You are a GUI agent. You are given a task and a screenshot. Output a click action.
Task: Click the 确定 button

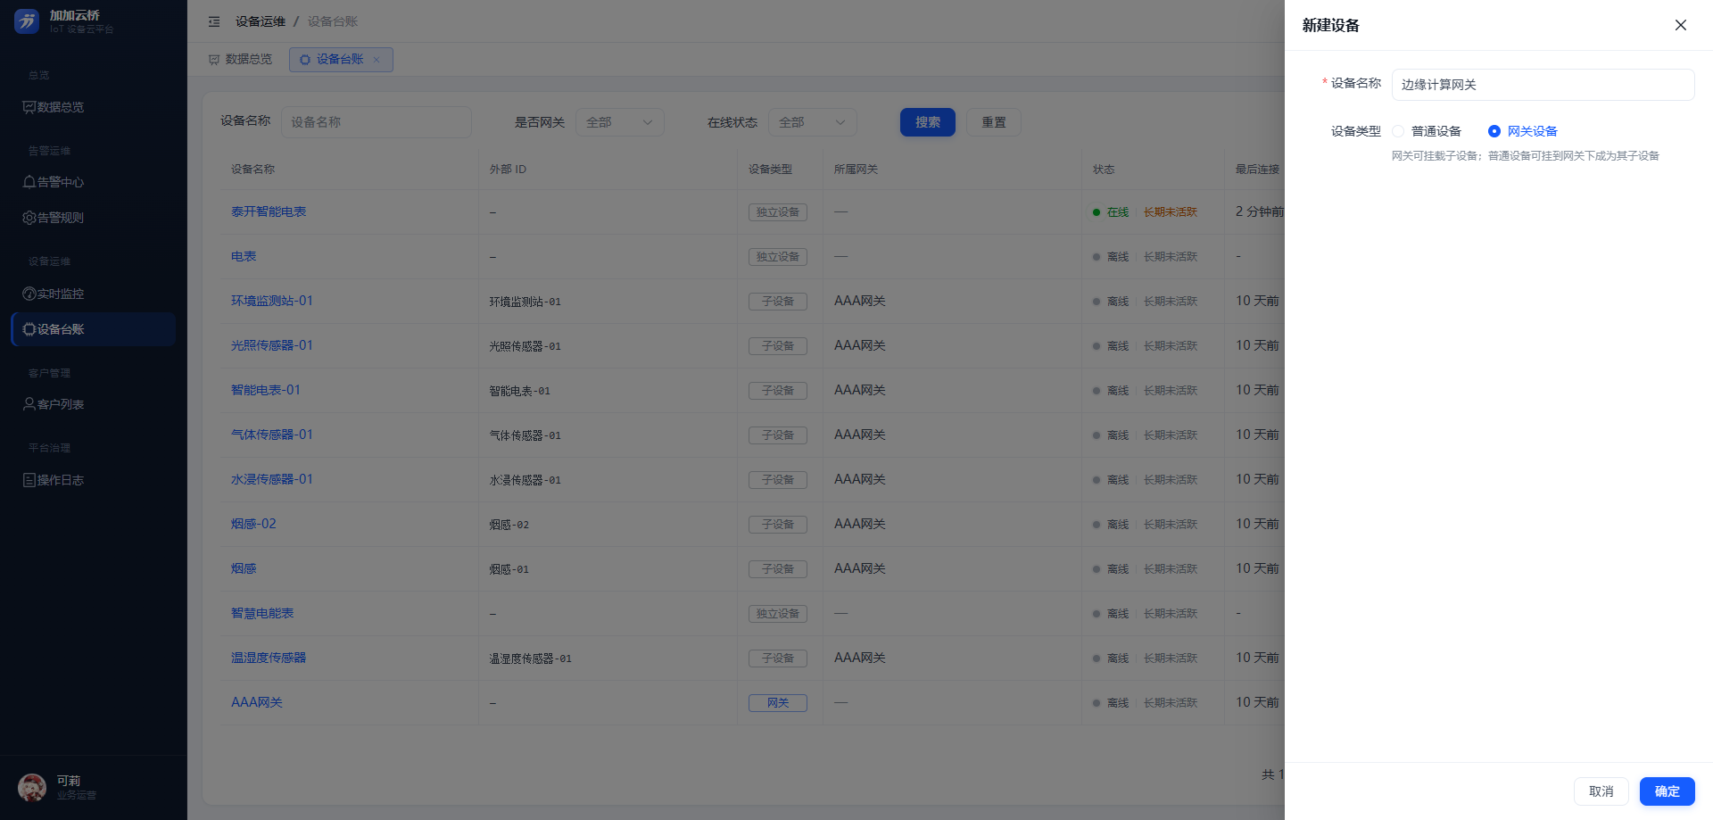click(x=1667, y=791)
